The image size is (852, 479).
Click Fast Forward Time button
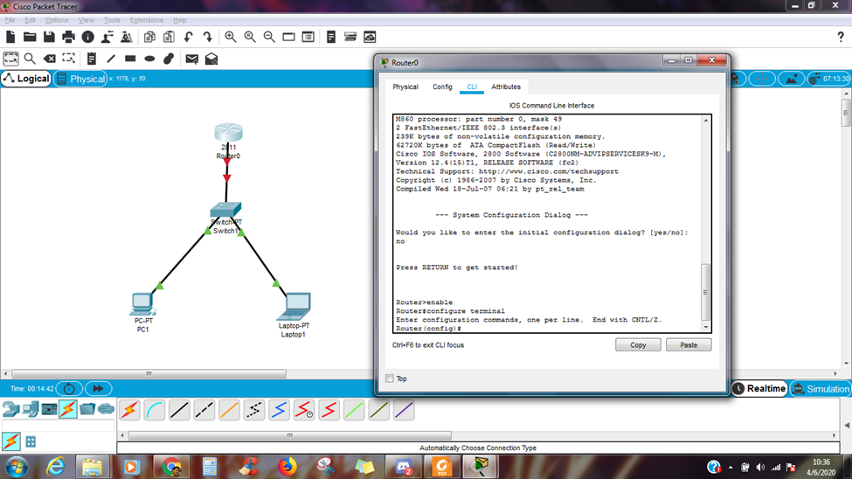coord(99,389)
